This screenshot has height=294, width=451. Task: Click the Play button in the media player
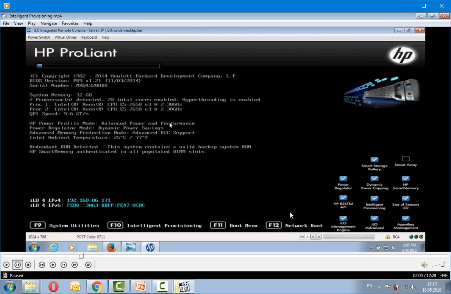[6, 265]
